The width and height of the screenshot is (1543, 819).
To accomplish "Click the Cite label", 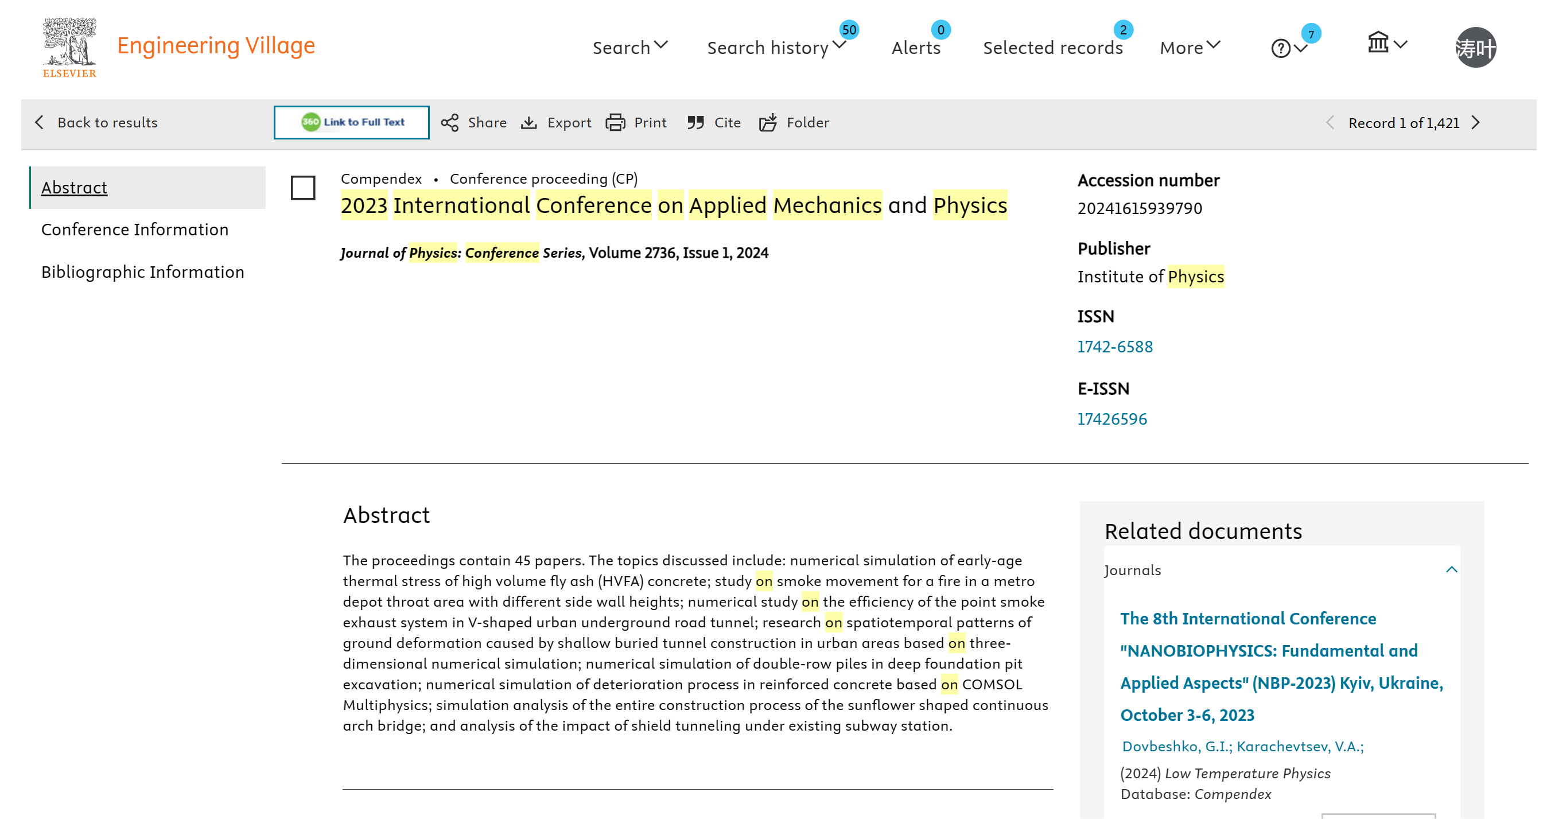I will 727,123.
